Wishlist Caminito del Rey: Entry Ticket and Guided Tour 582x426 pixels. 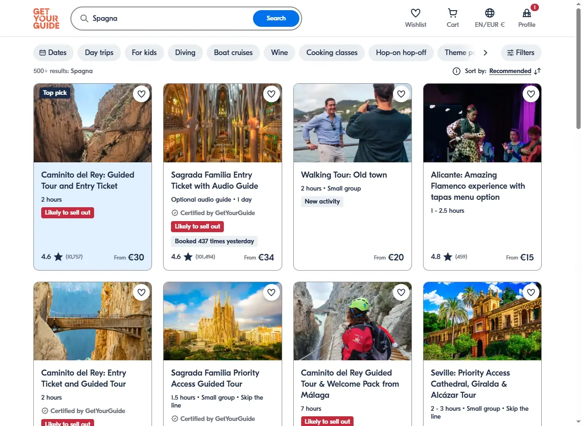pyautogui.click(x=141, y=292)
